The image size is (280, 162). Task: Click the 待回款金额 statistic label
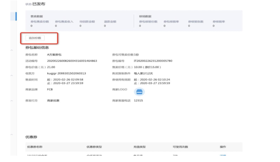[x=87, y=22]
